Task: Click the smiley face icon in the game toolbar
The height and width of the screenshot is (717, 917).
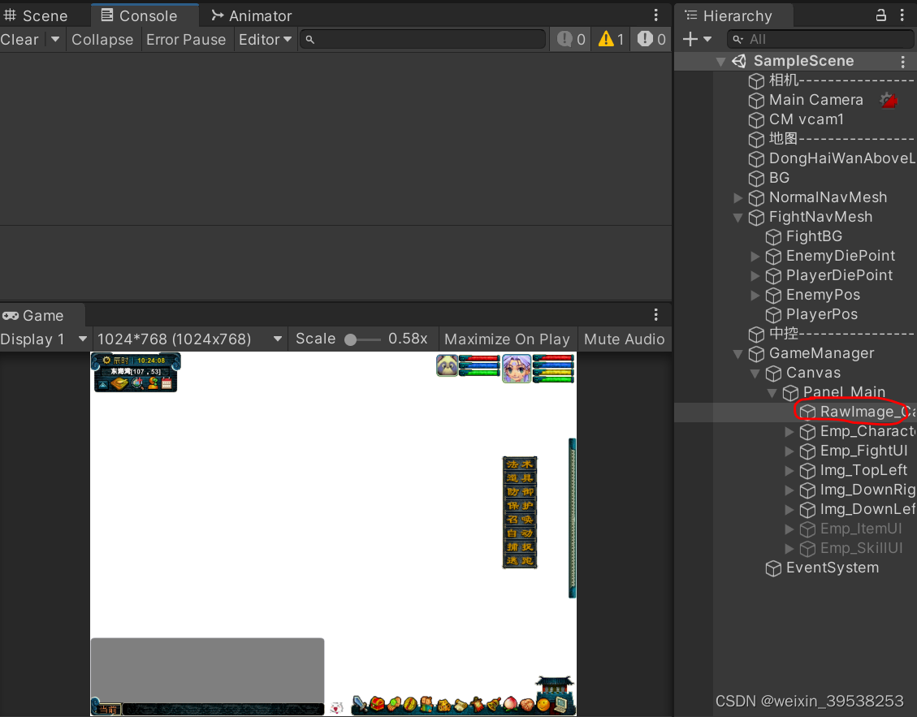Action: pos(543,705)
